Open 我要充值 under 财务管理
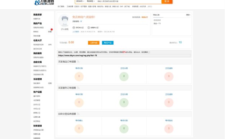 [x=37, y=134]
